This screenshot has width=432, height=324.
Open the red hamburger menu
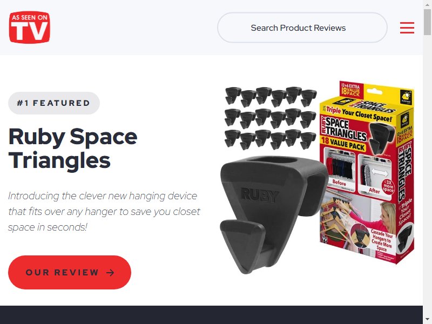tap(407, 28)
